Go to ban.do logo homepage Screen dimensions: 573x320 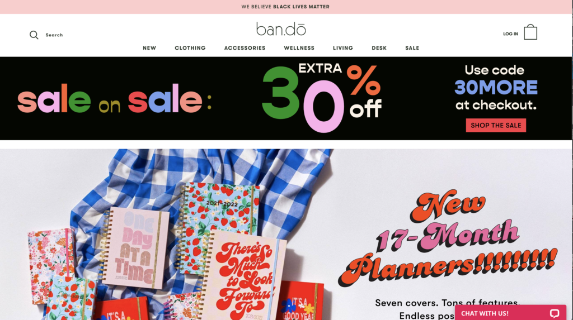click(281, 29)
